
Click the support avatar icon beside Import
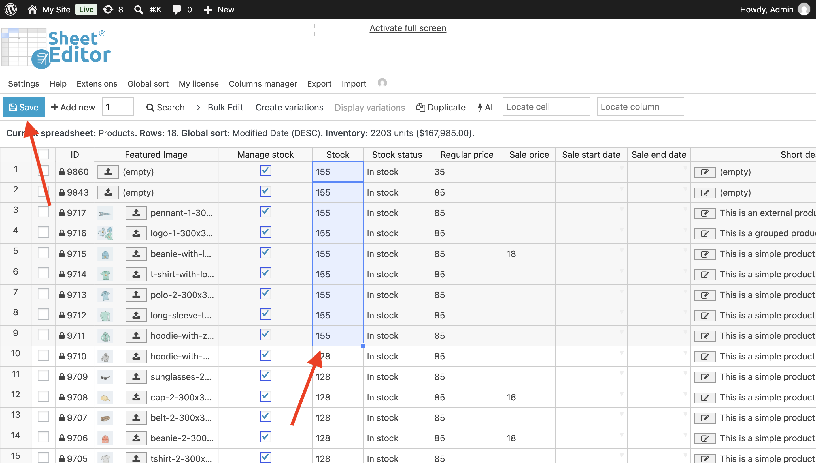point(382,83)
